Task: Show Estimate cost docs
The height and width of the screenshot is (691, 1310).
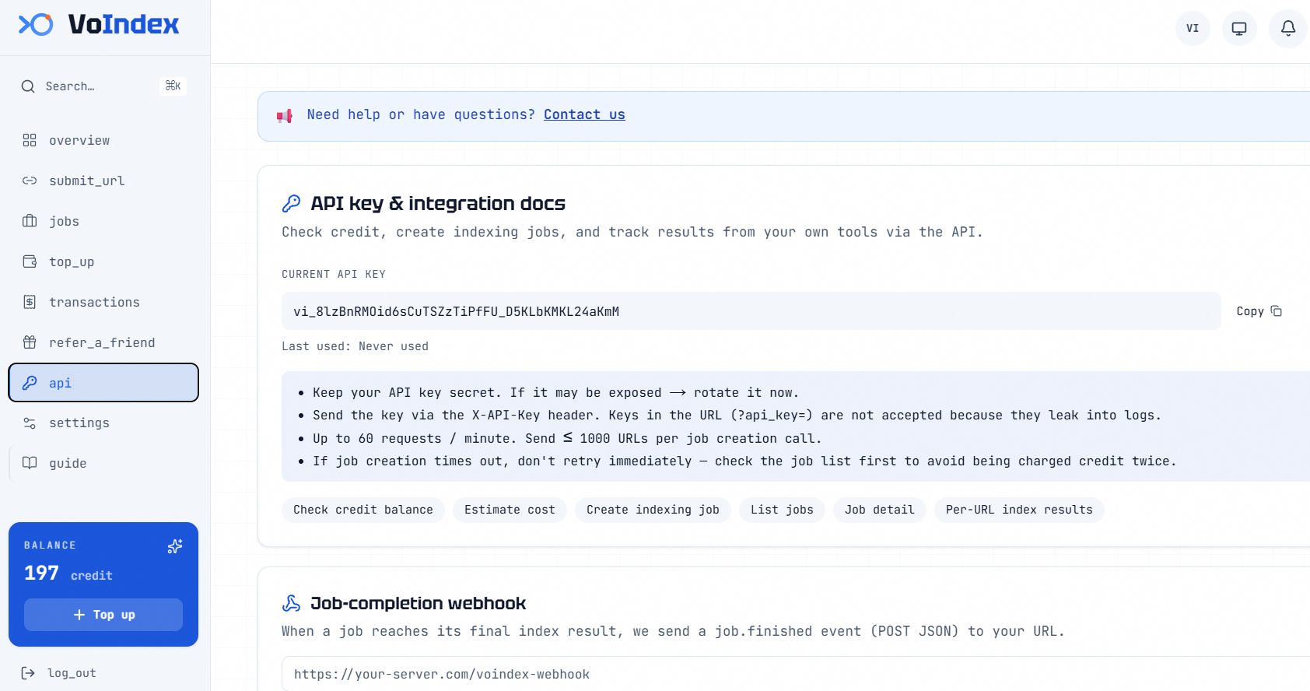Action: click(510, 510)
